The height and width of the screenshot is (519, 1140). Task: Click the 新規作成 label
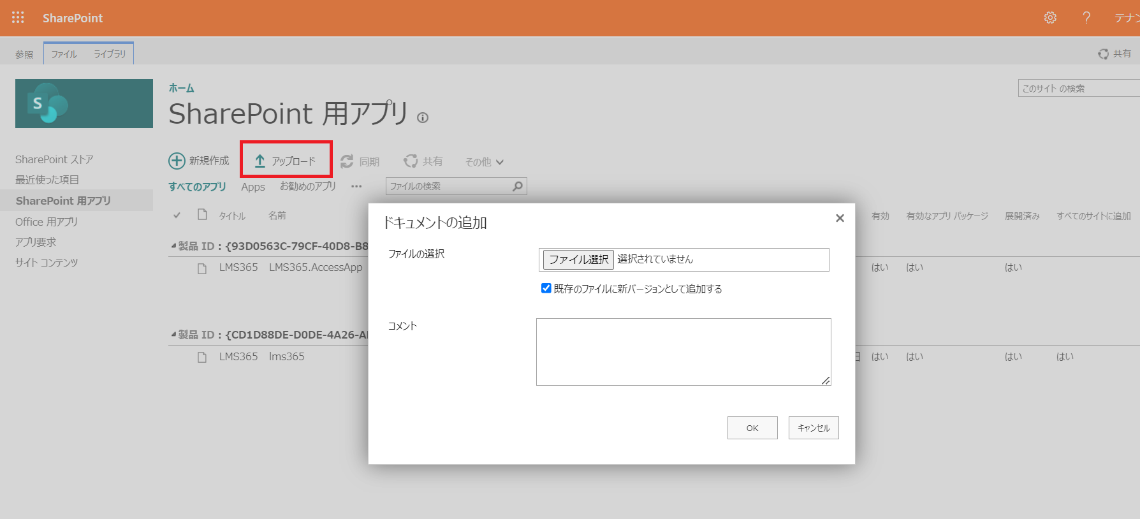coord(209,161)
